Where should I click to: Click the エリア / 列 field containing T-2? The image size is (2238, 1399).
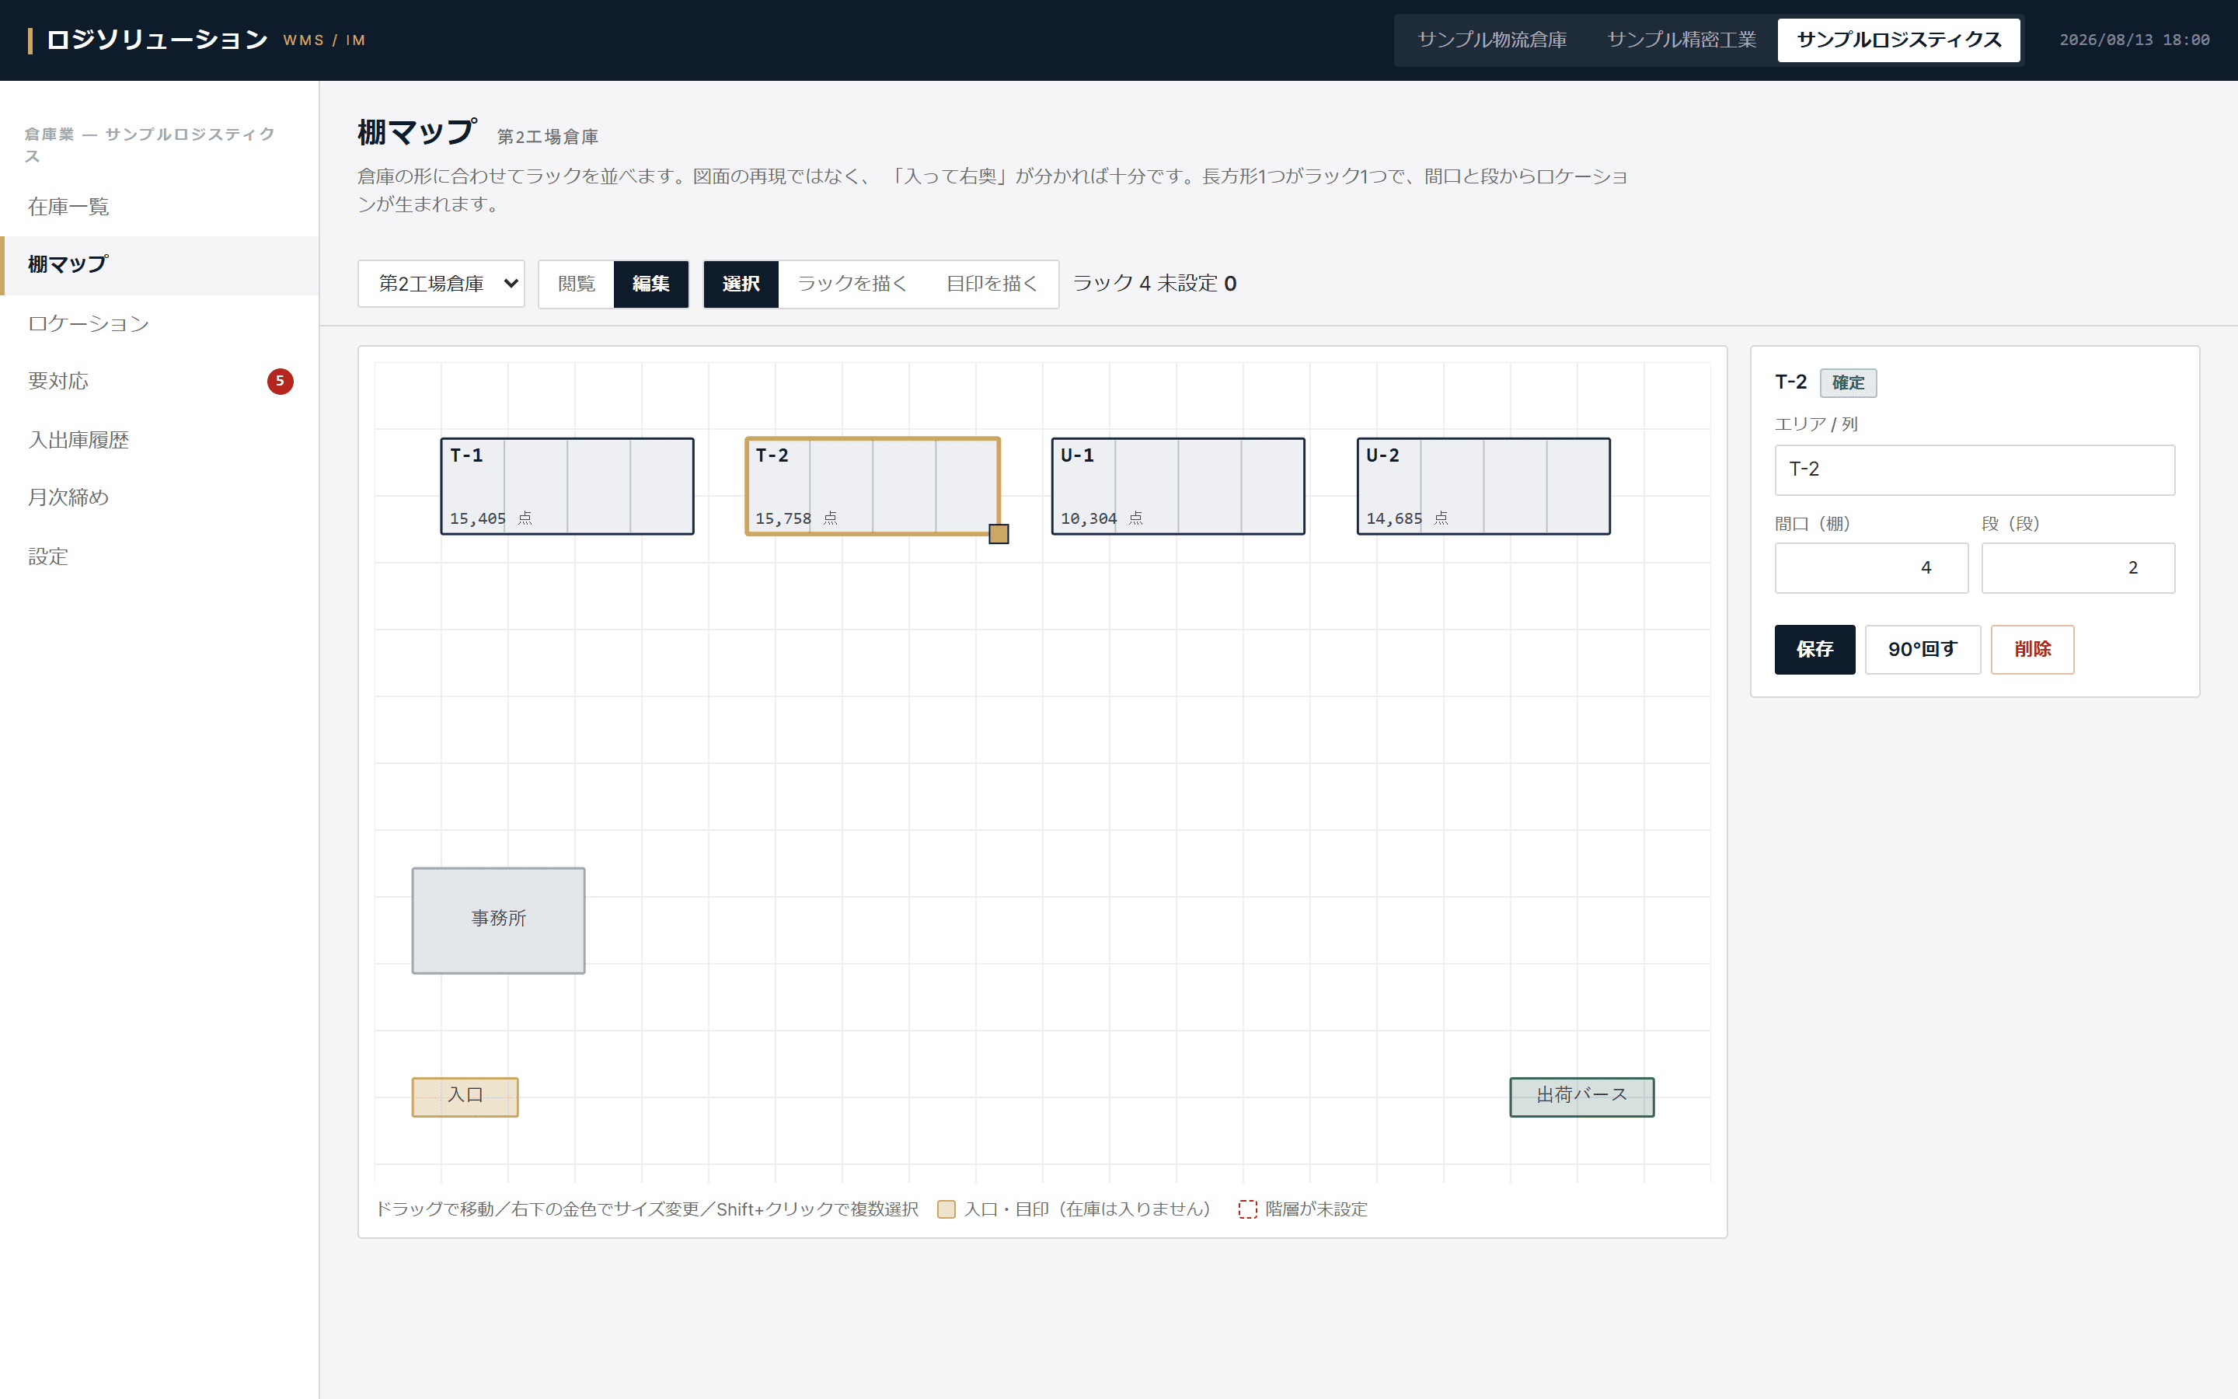pos(1975,470)
